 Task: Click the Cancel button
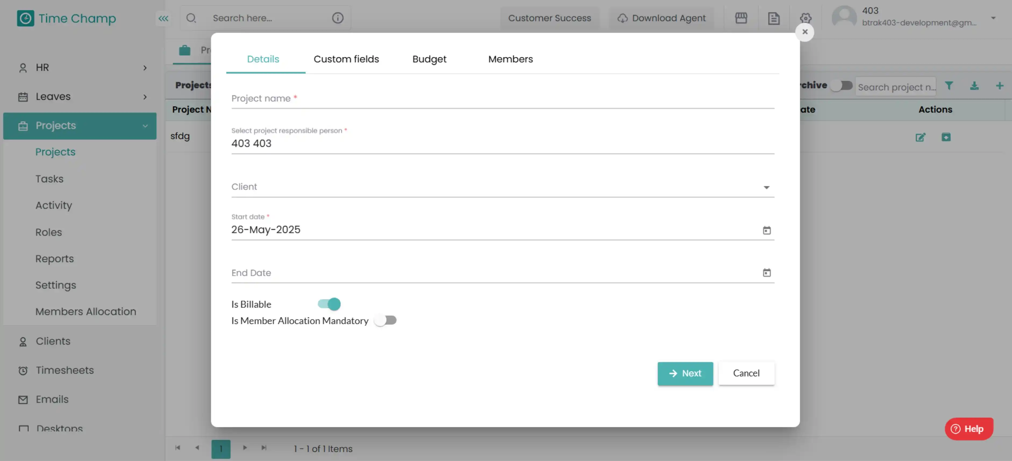click(x=746, y=373)
